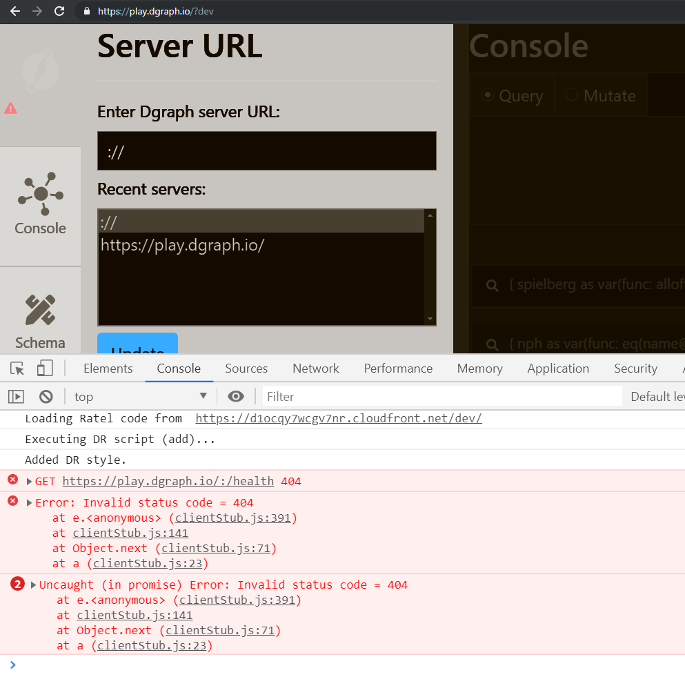Click the spielberg as var query history item

coord(578,285)
